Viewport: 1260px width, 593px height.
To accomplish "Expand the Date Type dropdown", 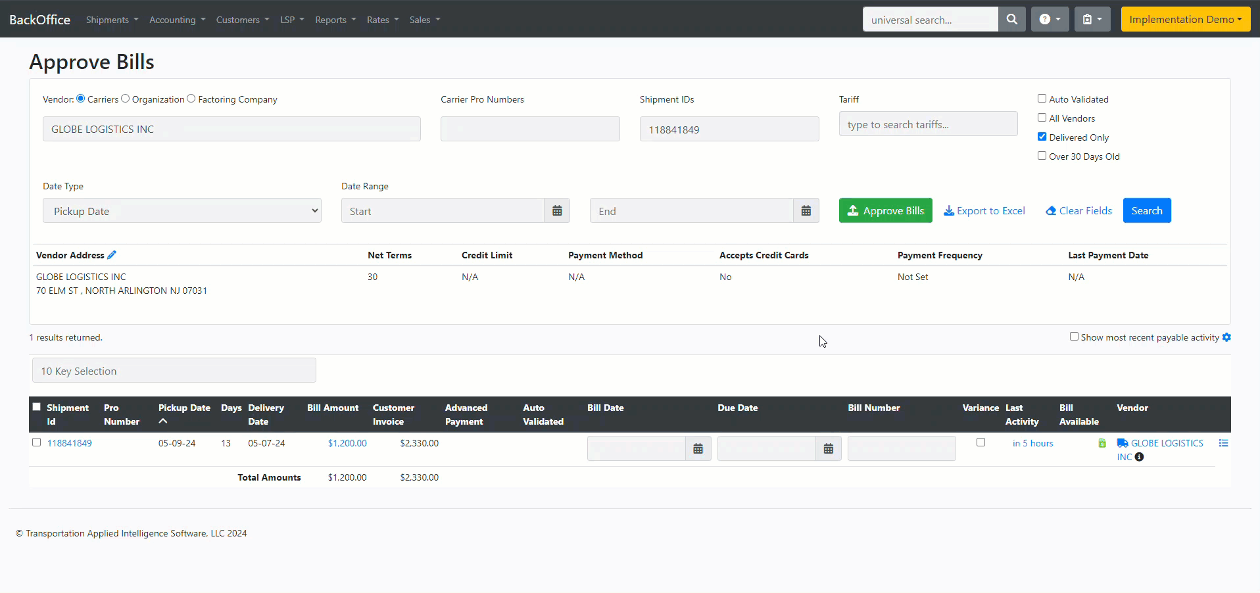I will [182, 211].
